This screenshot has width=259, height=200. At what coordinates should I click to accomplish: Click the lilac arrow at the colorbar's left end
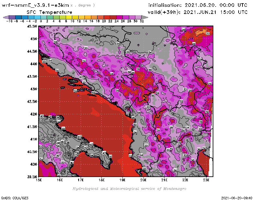tap(6, 17)
